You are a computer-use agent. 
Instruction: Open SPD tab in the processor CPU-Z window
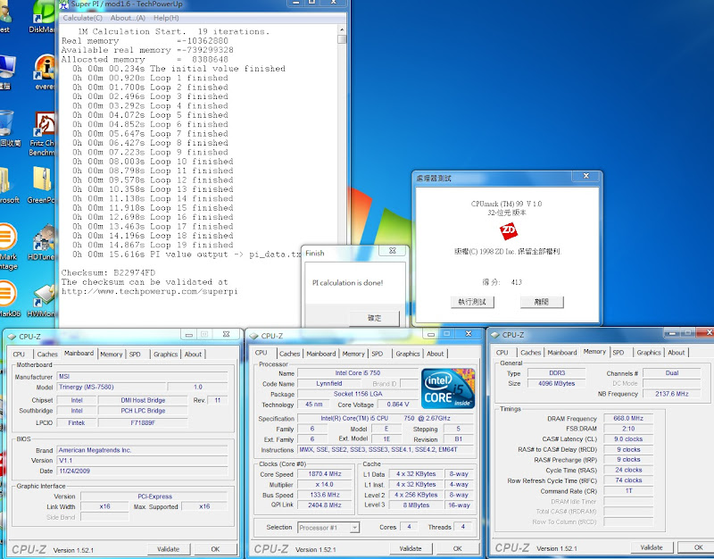[x=377, y=354]
